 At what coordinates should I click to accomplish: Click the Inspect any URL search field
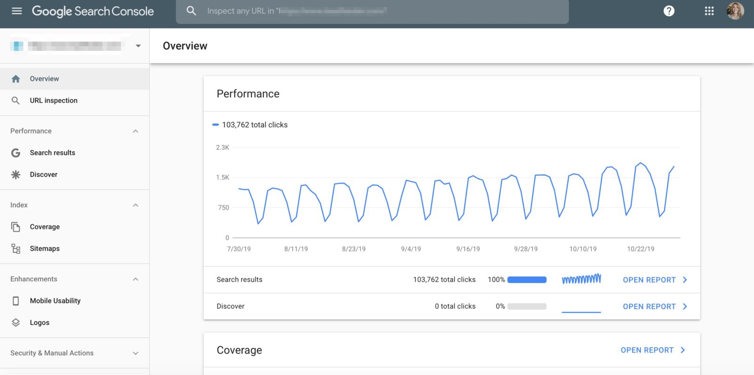372,11
